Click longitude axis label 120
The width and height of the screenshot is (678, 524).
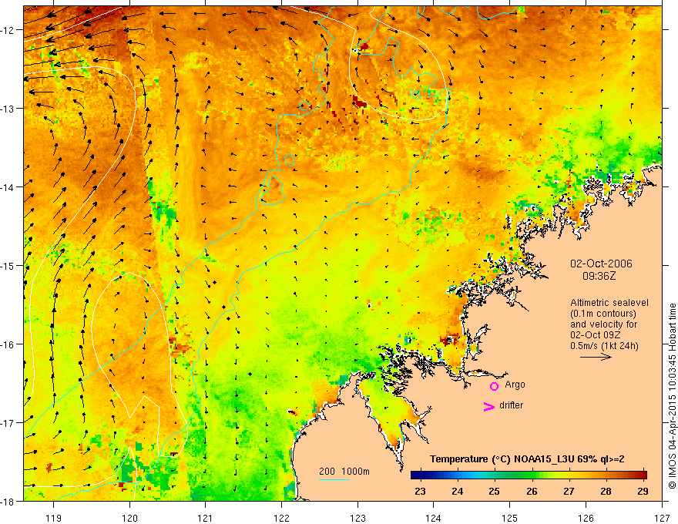[129, 518]
